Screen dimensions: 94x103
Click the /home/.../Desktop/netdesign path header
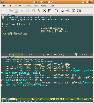tap(25, 59)
